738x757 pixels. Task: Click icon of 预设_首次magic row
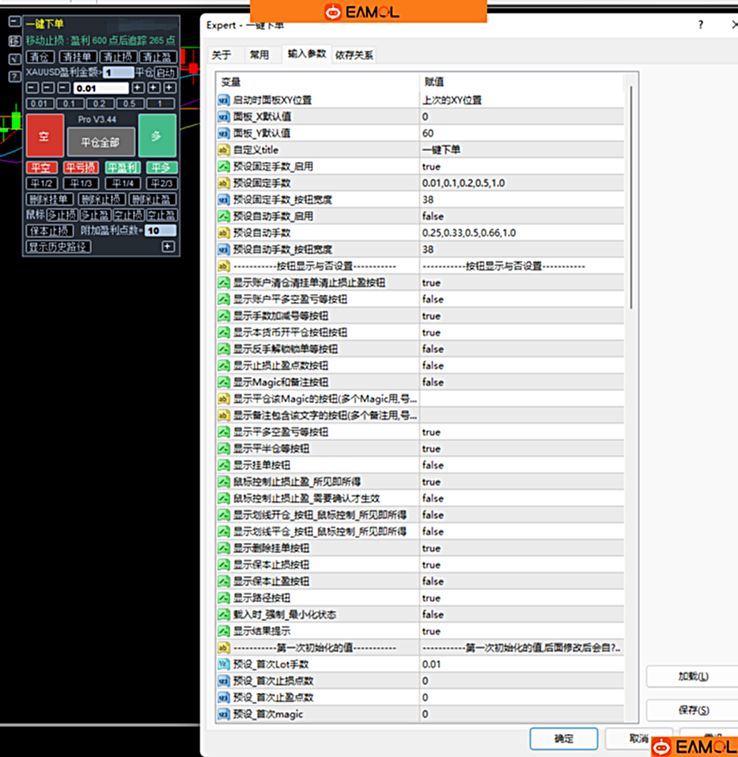[x=223, y=714]
